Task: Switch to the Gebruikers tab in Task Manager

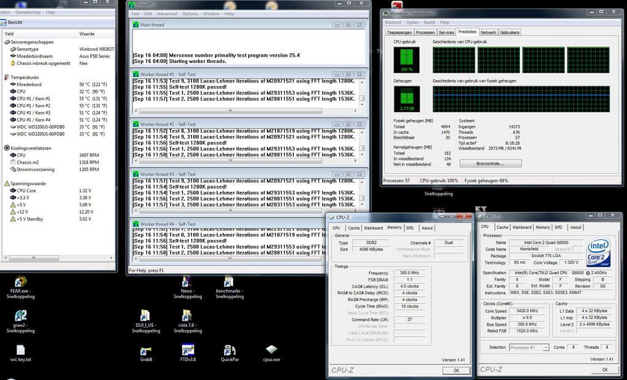Action: click(509, 32)
